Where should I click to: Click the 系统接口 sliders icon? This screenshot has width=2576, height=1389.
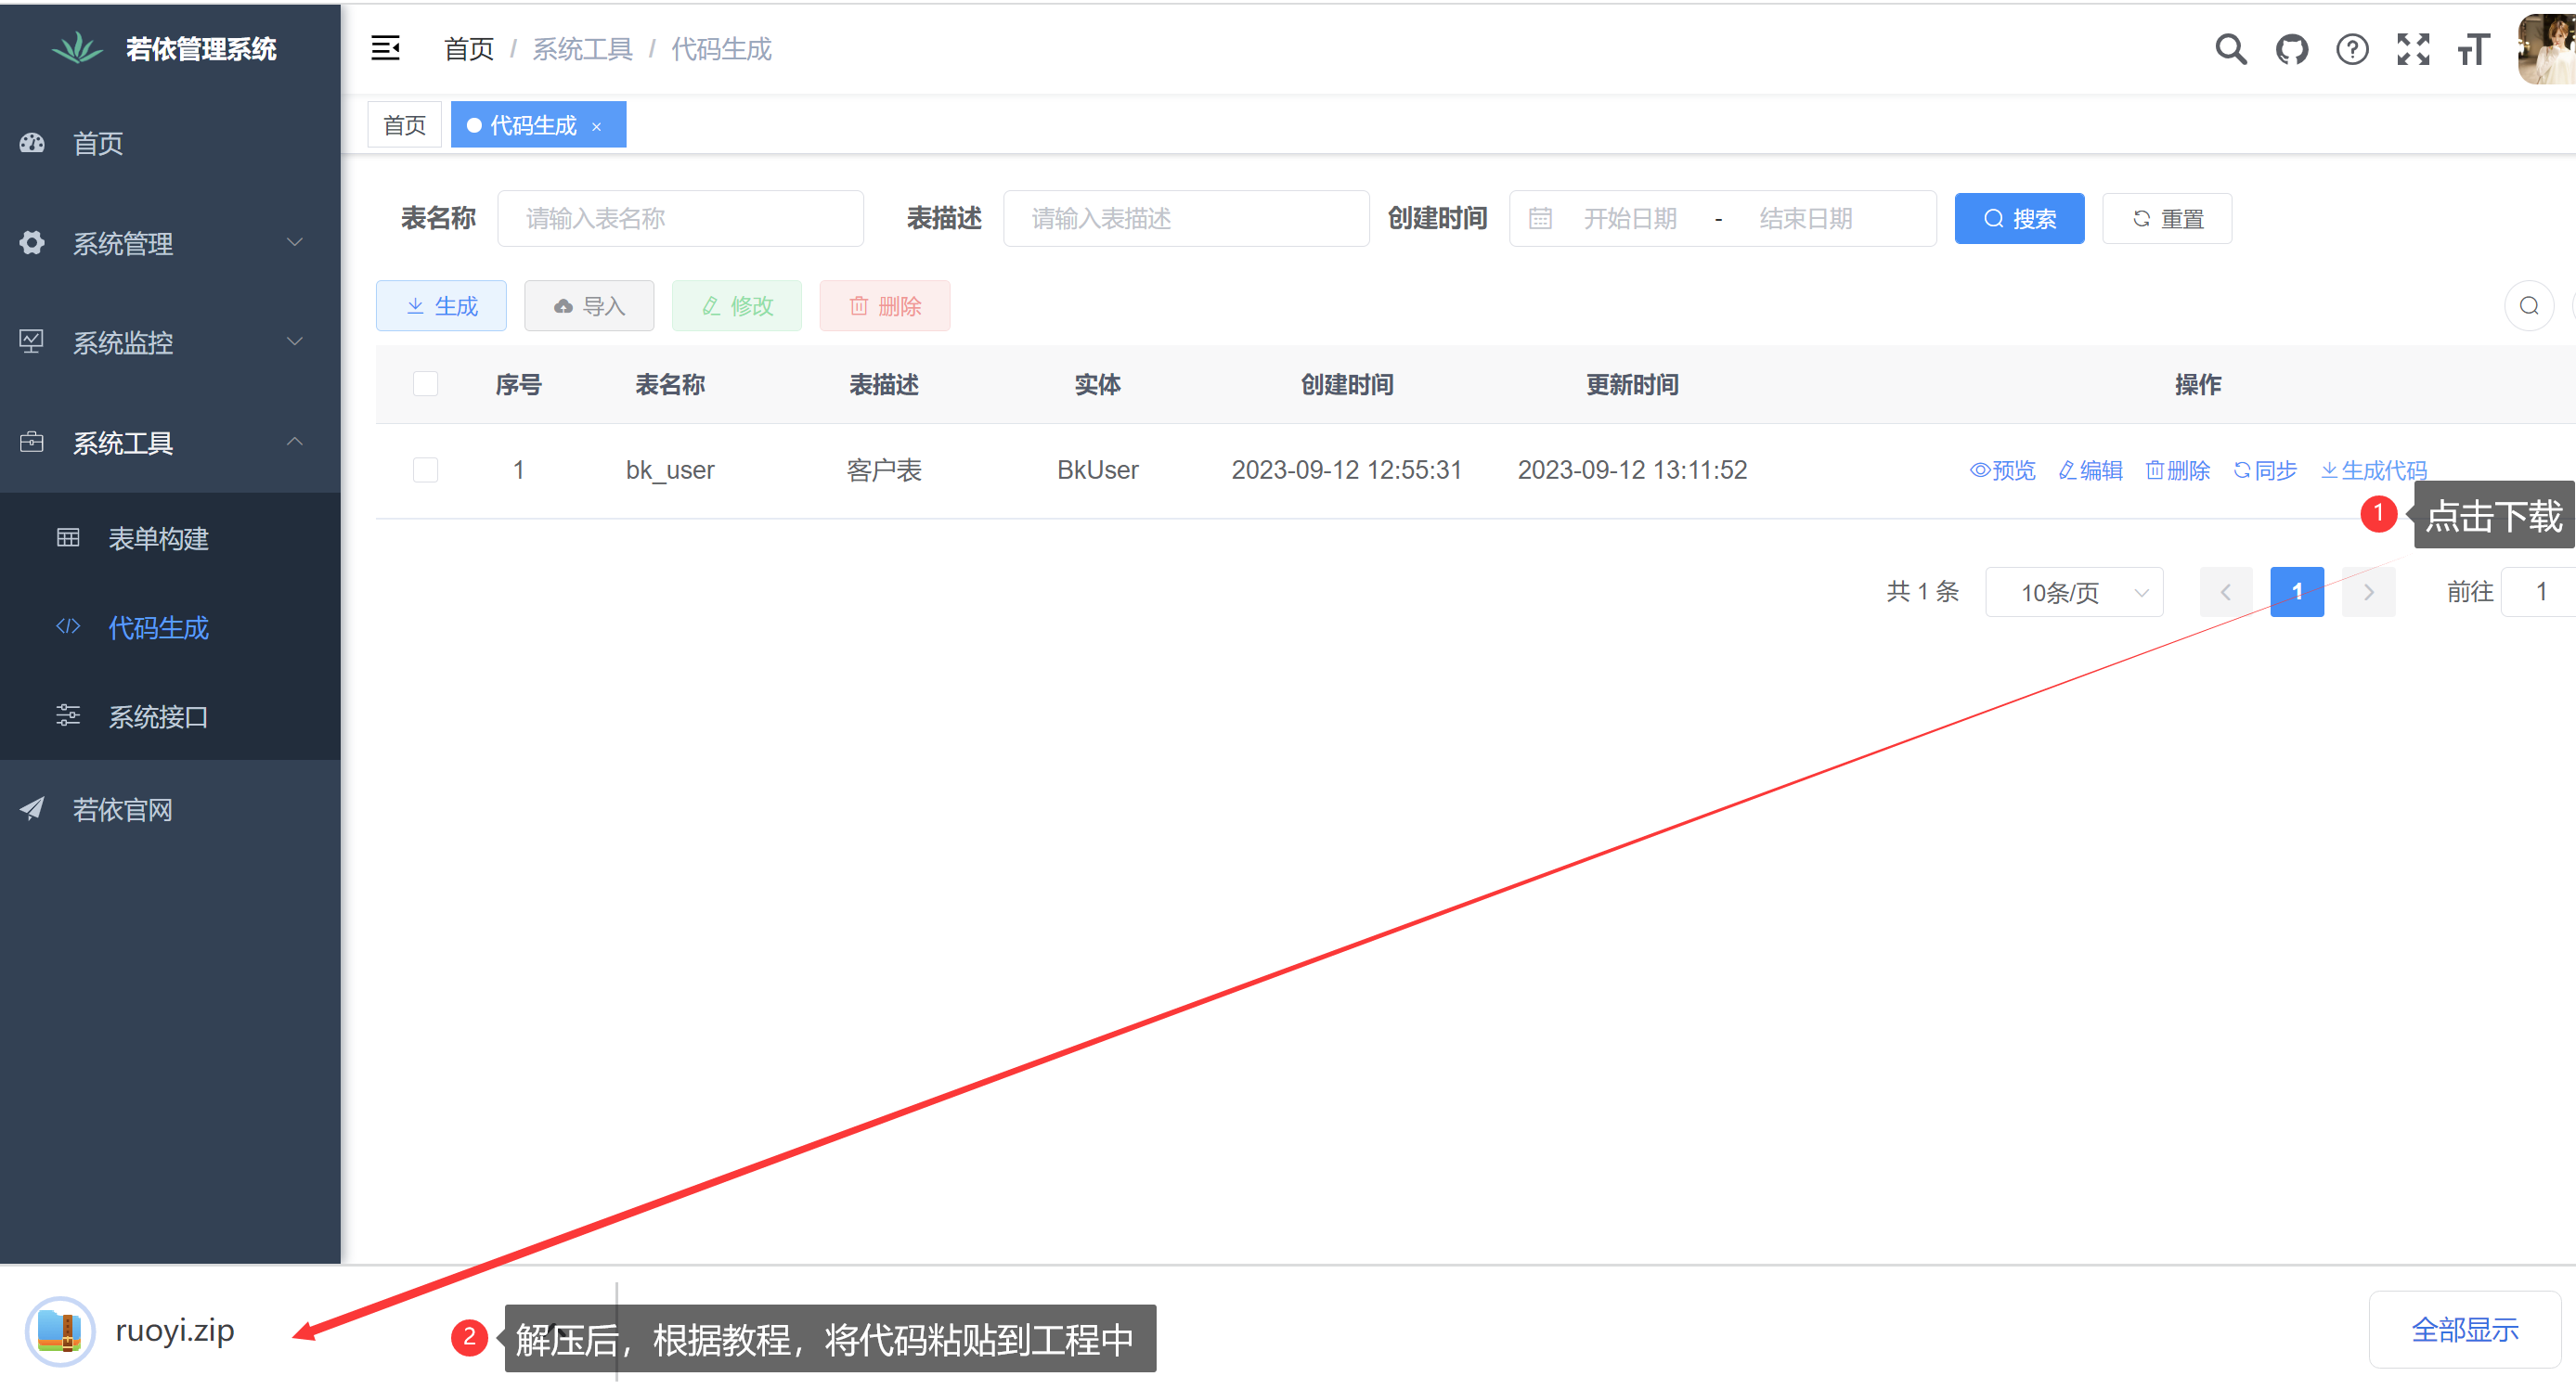(x=68, y=715)
